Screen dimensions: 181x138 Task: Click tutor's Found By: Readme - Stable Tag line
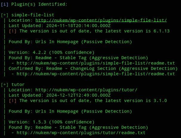point(78,127)
